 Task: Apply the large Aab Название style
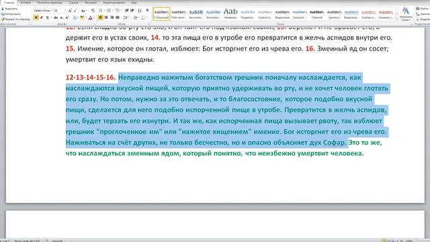click(x=230, y=14)
